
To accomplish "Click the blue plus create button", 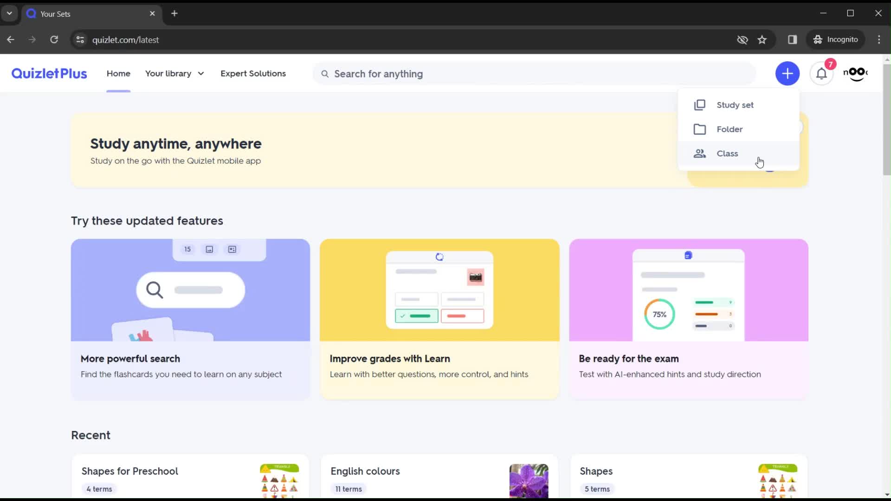I will (x=787, y=73).
